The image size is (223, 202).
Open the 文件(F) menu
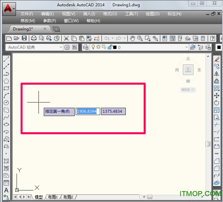point(27,14)
